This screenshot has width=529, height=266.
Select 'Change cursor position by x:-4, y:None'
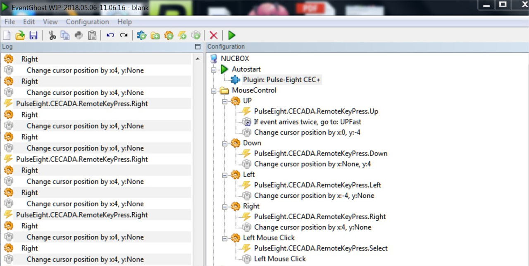pyautogui.click(x=314, y=195)
